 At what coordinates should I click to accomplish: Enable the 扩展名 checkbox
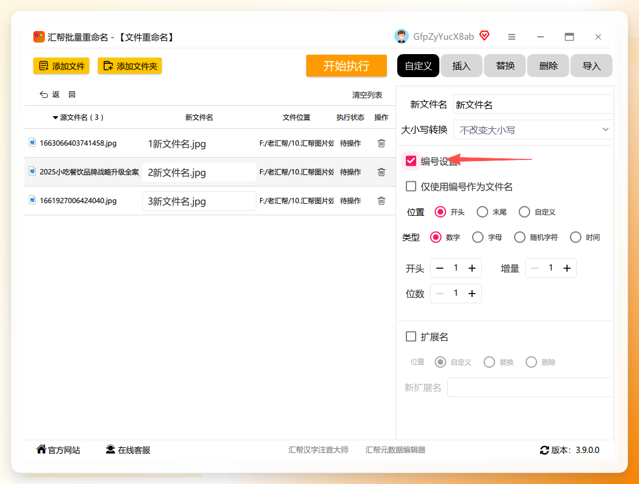click(x=411, y=337)
